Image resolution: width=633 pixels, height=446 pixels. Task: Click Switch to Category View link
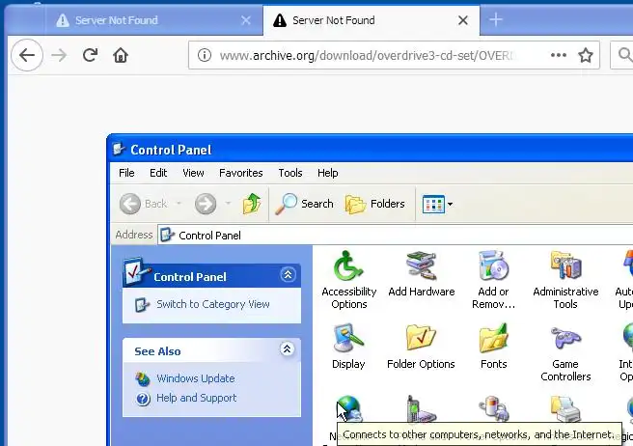pos(212,304)
